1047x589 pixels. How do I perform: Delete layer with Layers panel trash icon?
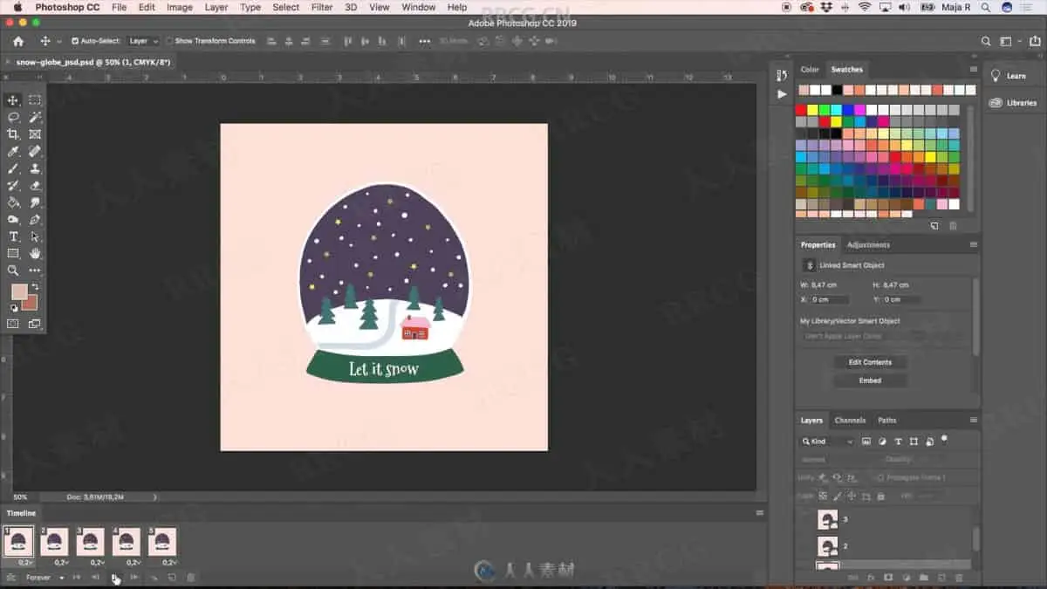959,578
